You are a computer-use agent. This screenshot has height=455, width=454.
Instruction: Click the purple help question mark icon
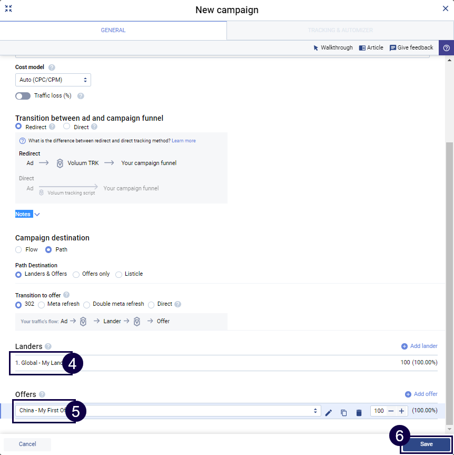point(446,47)
